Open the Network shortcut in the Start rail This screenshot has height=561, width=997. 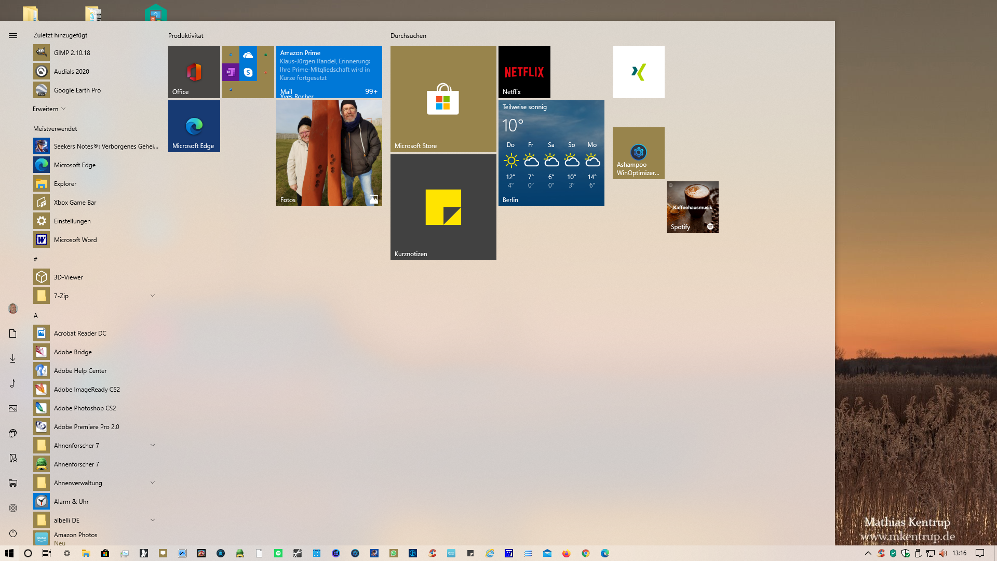click(x=13, y=433)
